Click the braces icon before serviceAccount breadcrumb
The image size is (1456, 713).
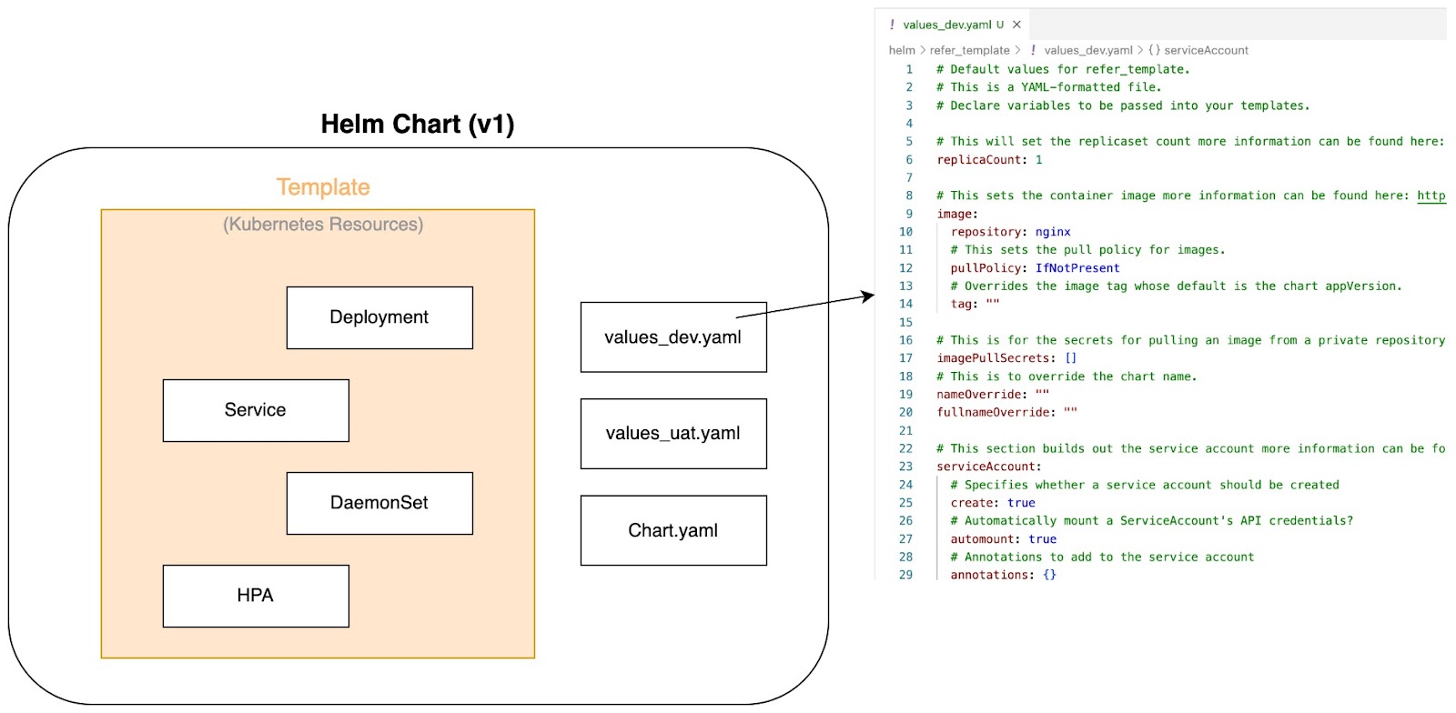(1154, 50)
